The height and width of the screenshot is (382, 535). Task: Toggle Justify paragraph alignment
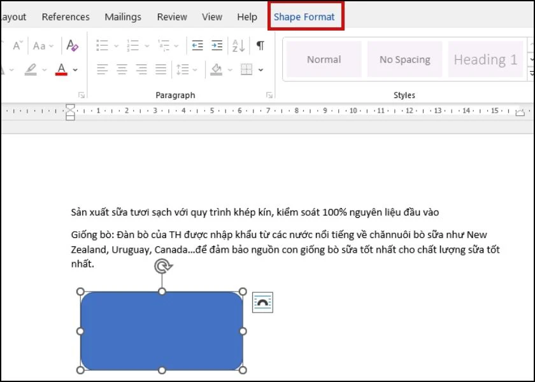coord(161,69)
